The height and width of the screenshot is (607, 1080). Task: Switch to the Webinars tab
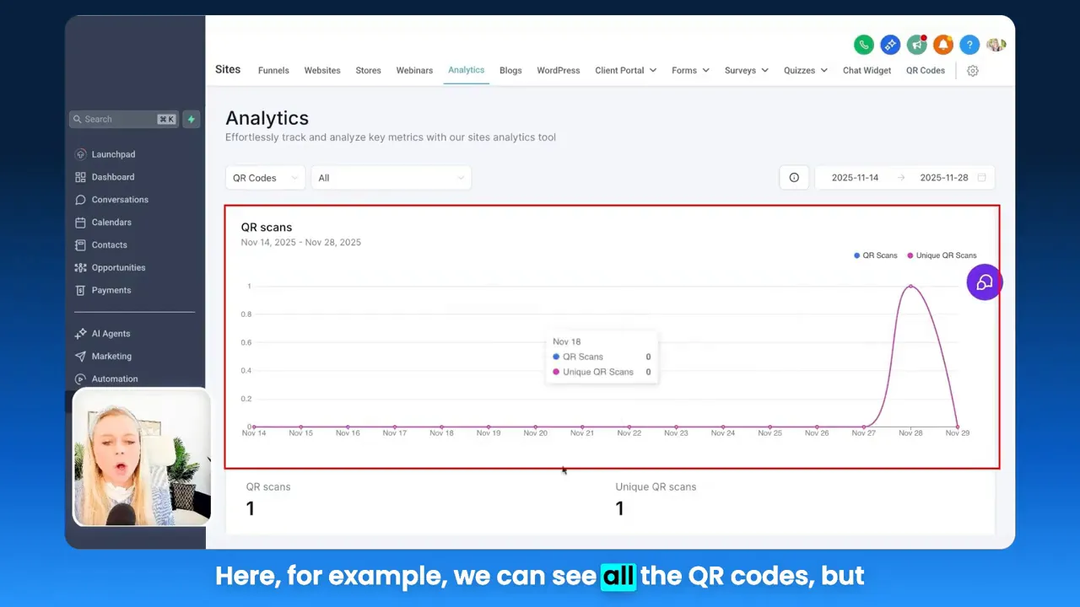(414, 71)
